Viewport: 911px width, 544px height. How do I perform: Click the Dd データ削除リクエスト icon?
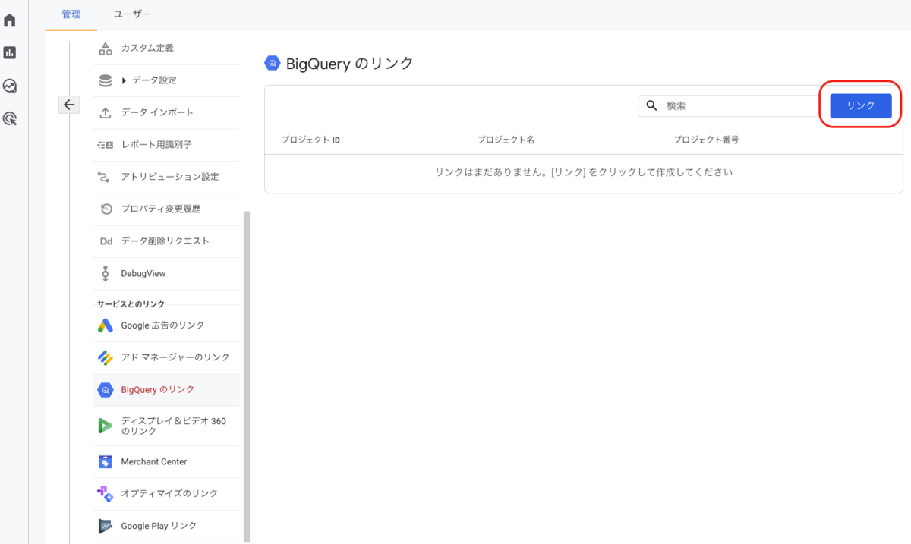pyautogui.click(x=106, y=241)
